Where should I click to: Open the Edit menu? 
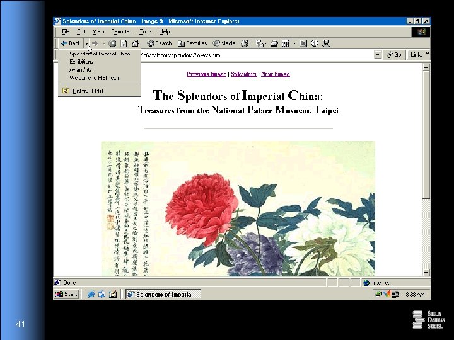[81, 31]
